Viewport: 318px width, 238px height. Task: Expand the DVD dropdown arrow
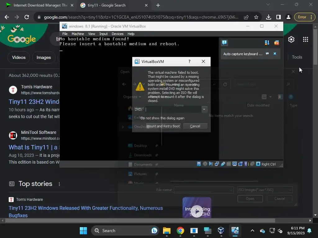[204, 109]
